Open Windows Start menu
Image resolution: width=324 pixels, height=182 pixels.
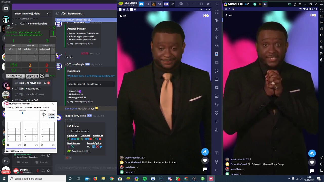pyautogui.click(x=4, y=179)
